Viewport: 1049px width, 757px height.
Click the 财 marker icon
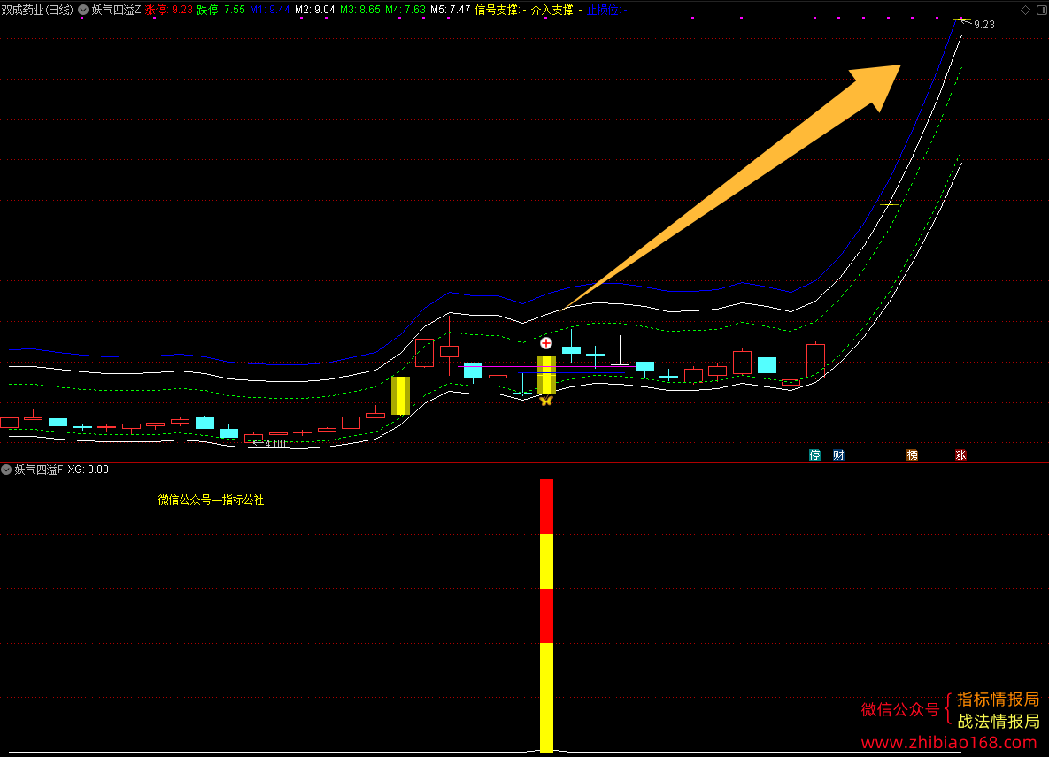pos(838,455)
